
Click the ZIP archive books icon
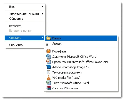click(x=49, y=88)
